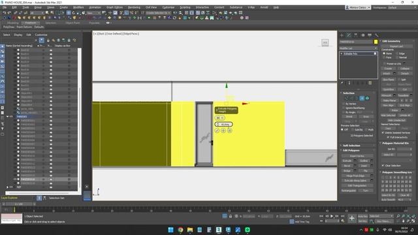Click the Repeat Last button
This screenshot has width=418, height=235.
point(396,46)
